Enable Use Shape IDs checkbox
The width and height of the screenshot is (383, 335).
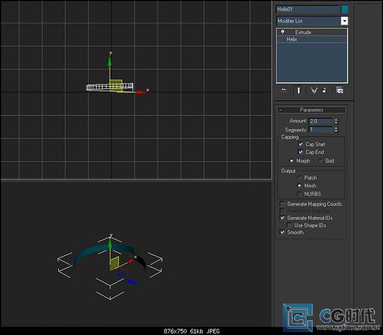[289, 225]
